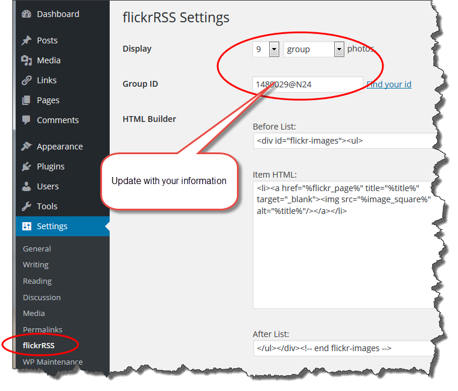Open flickrRSS settings submenu
458x391 pixels.
[39, 345]
